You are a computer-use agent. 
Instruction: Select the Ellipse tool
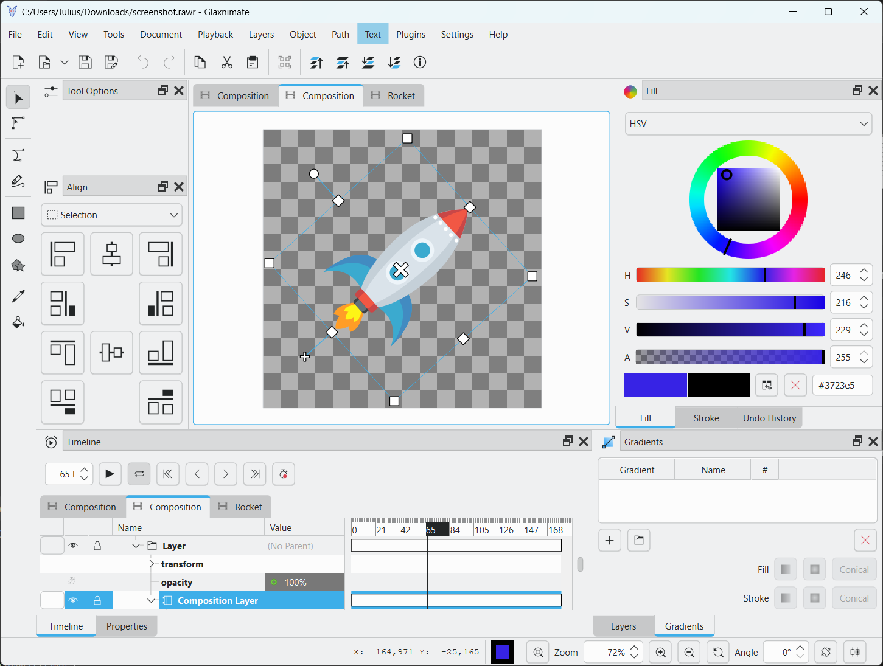18,238
